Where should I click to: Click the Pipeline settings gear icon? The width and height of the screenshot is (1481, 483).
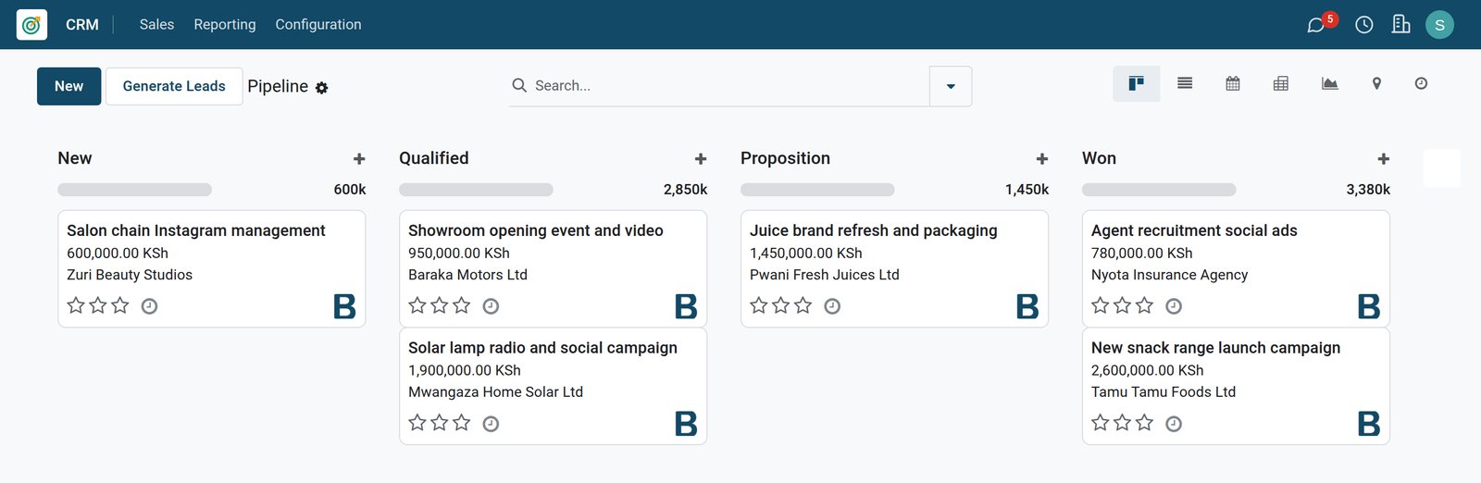point(321,88)
